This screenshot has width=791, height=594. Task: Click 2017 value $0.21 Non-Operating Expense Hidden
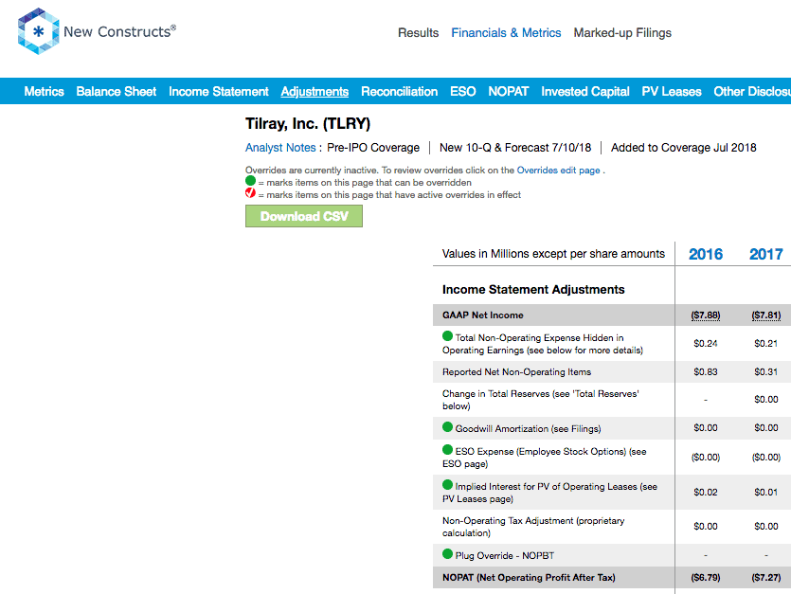tap(765, 344)
